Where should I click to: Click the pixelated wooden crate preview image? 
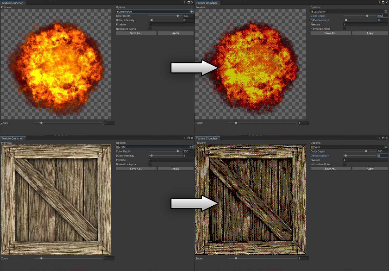click(x=250, y=200)
